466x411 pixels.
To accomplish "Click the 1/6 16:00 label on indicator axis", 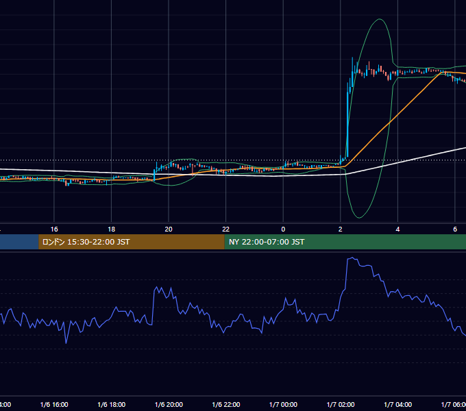I will click(x=54, y=405).
